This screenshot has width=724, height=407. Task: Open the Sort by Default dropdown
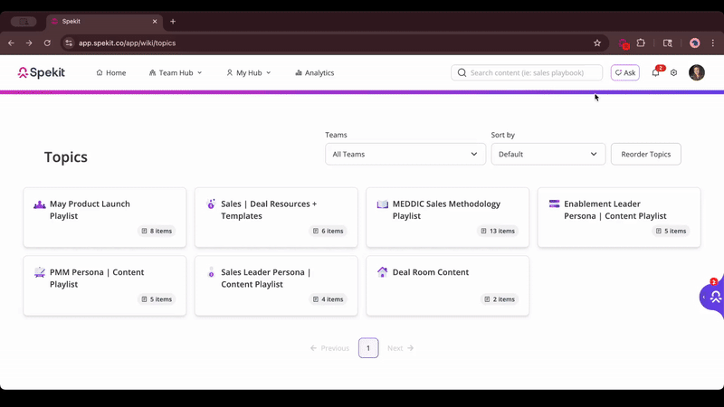click(x=548, y=154)
